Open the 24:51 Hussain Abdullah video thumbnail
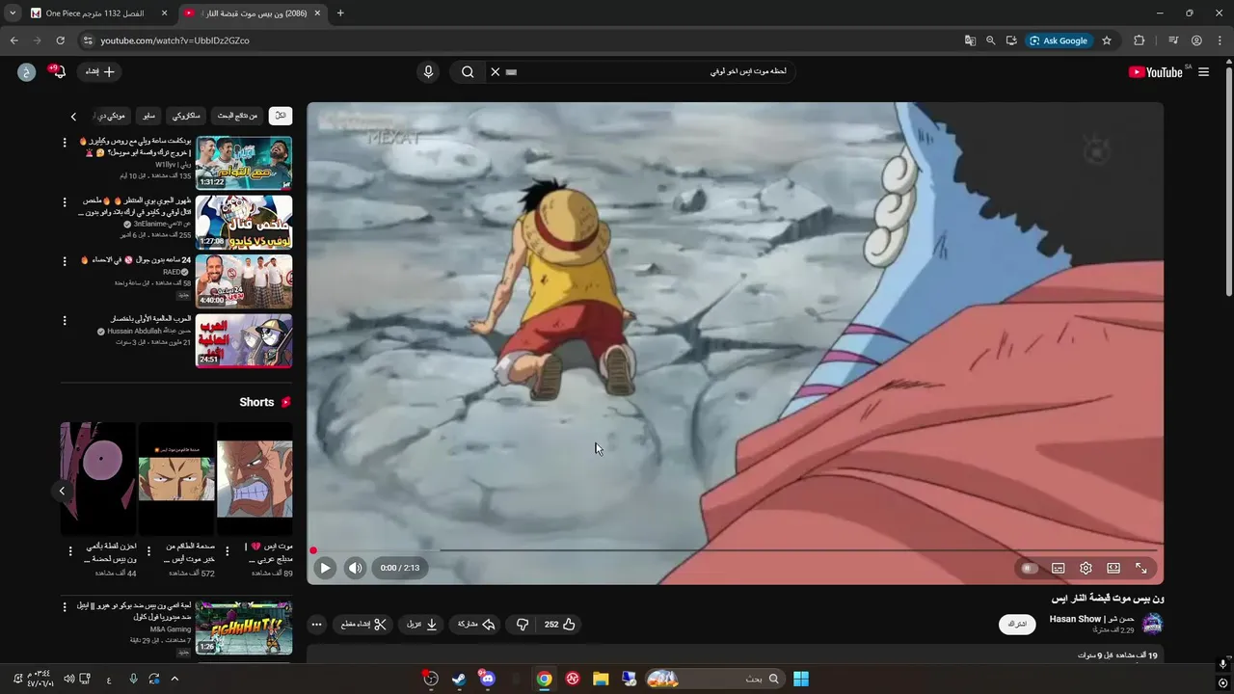This screenshot has width=1234, height=694. (244, 340)
